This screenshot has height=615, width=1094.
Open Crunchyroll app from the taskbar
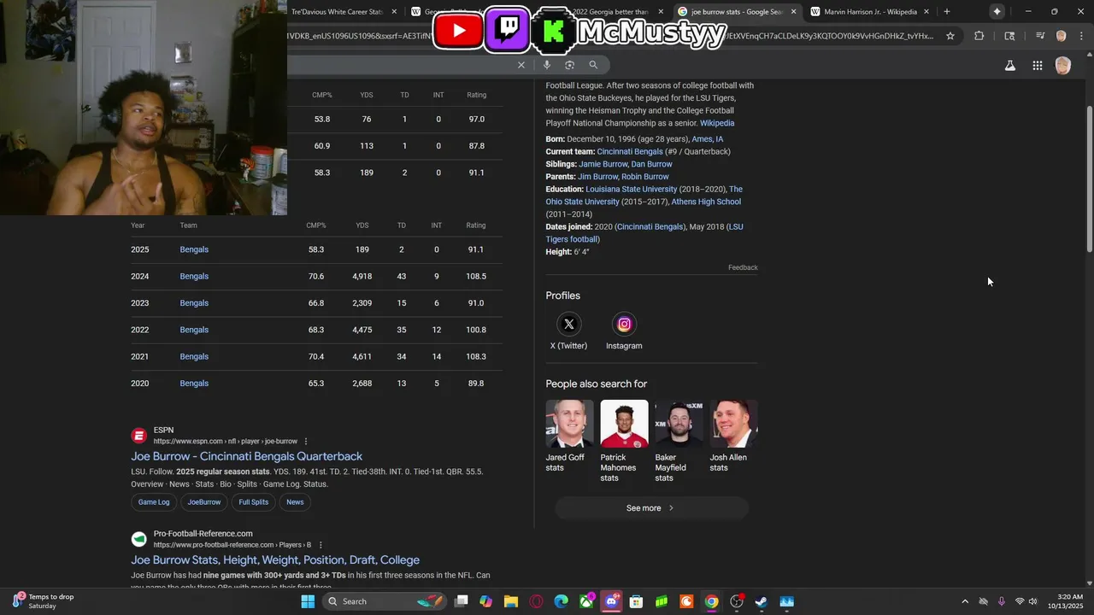click(x=686, y=601)
